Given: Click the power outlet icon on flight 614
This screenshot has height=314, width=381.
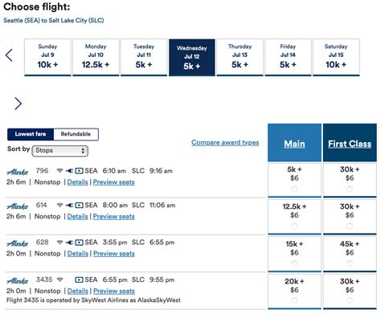Looking at the screenshot, I should pyautogui.click(x=70, y=205).
